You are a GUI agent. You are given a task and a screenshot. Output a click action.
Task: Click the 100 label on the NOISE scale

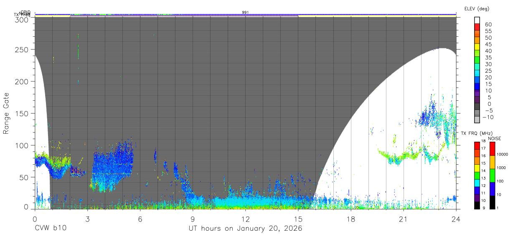click(x=500, y=181)
